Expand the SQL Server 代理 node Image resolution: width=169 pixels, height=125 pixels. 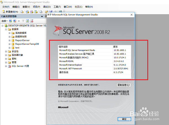point(6,66)
